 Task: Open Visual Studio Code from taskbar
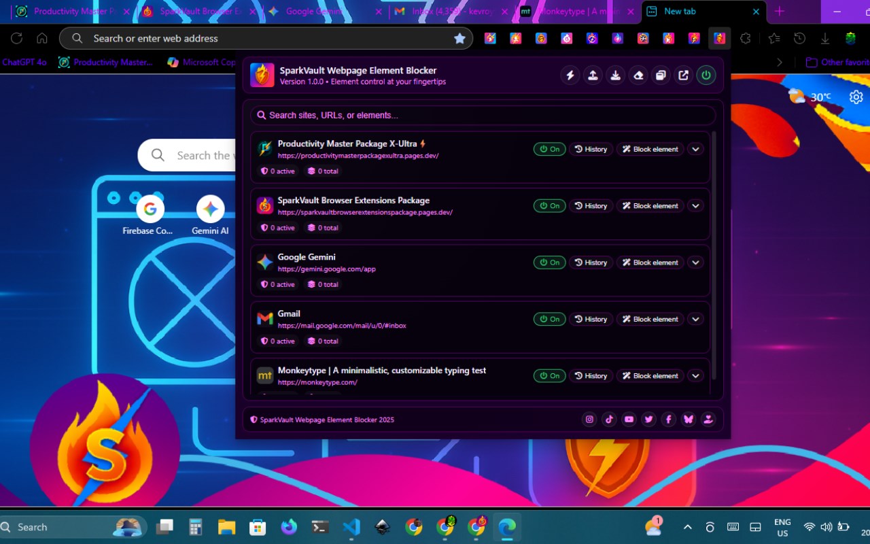click(351, 527)
